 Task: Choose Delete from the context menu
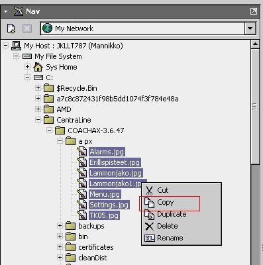[182, 226]
